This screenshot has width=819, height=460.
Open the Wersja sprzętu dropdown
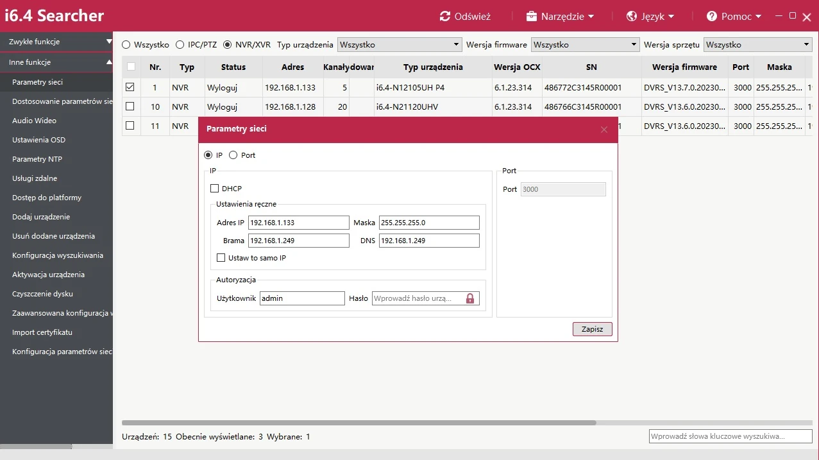coord(806,44)
